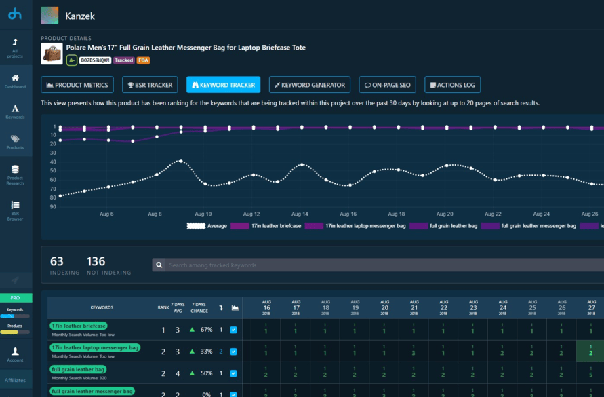Click the 17in leather briefcase keyword tag
Image resolution: width=604 pixels, height=397 pixels.
[x=79, y=326]
